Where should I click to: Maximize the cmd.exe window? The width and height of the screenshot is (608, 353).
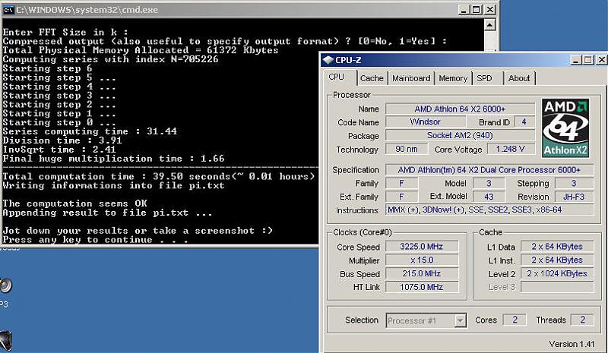tap(477, 10)
